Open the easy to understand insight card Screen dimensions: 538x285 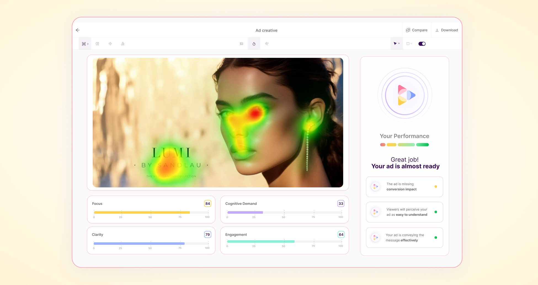(404, 212)
